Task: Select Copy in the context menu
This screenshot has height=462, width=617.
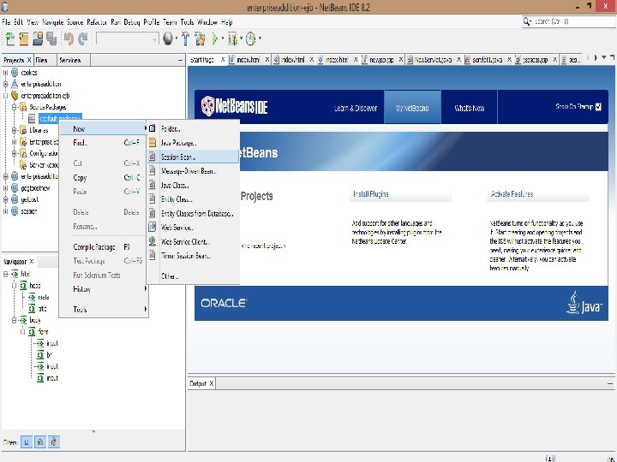Action: pos(104,178)
